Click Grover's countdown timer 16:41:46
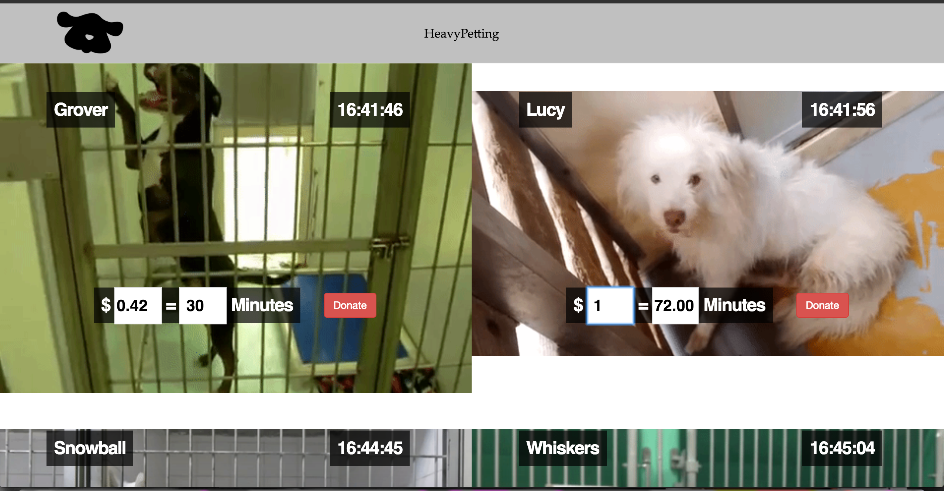Viewport: 944px width, 491px height. click(370, 110)
